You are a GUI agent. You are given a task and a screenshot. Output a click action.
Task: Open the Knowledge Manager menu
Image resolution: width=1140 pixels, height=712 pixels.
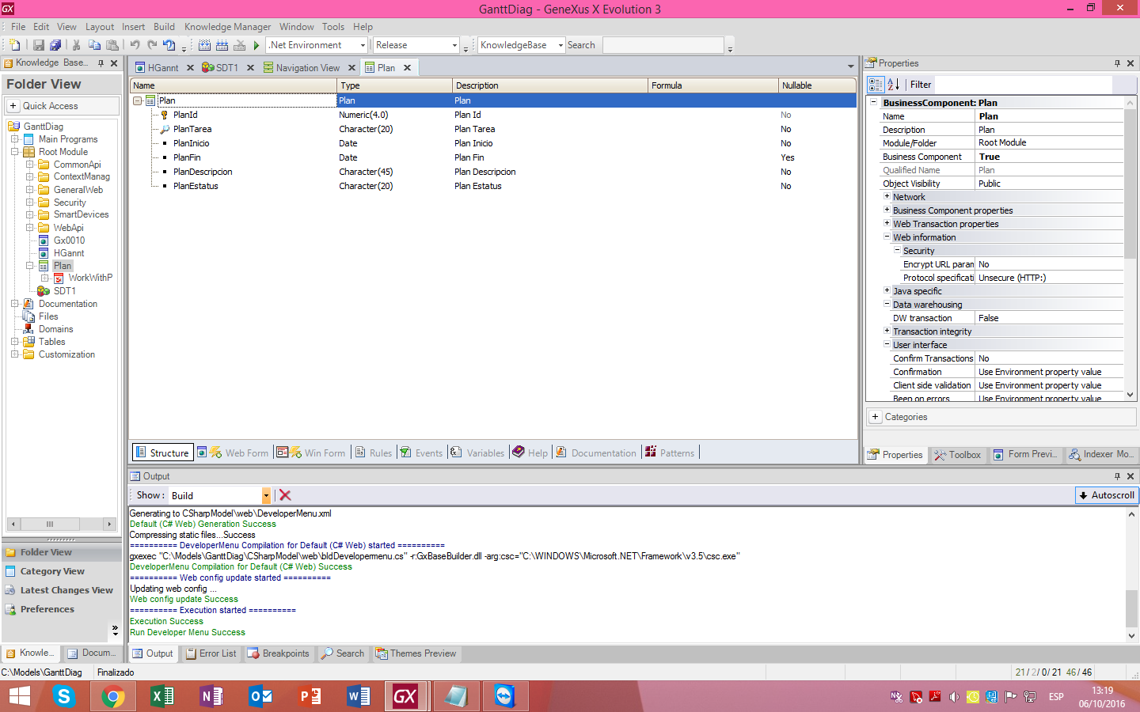tap(227, 26)
